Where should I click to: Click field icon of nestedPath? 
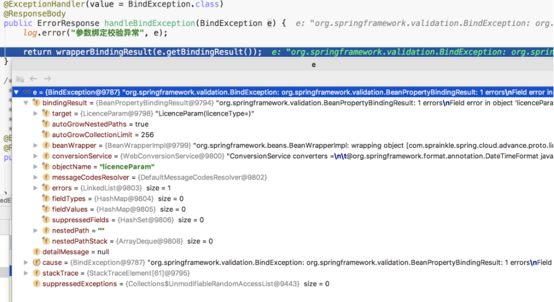click(x=46, y=231)
